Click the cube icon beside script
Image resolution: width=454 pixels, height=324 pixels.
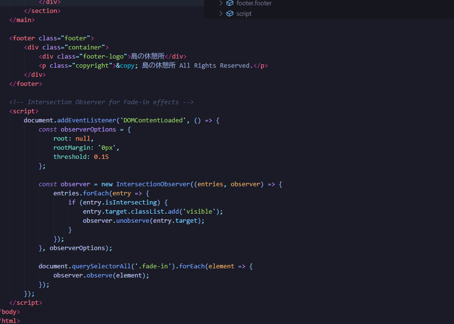[230, 14]
